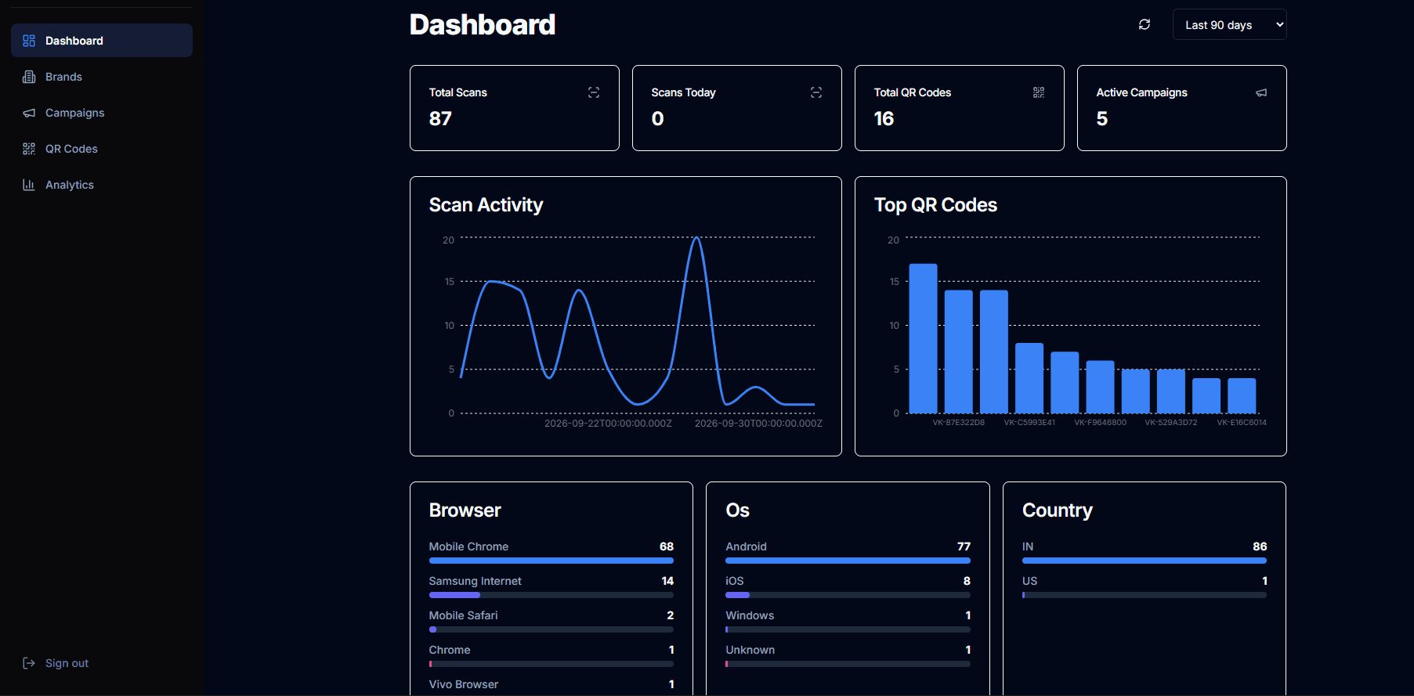Click the Mobile Chrome label
Screen dimensions: 1414x696
pos(468,546)
